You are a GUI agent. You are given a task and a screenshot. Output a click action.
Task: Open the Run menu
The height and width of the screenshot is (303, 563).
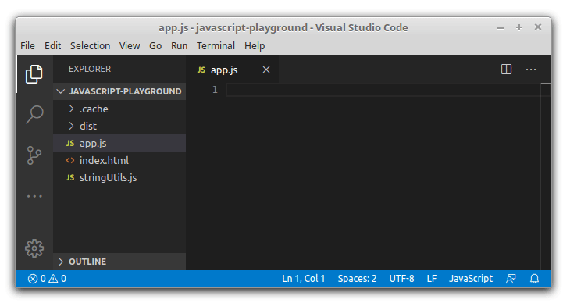pos(179,46)
